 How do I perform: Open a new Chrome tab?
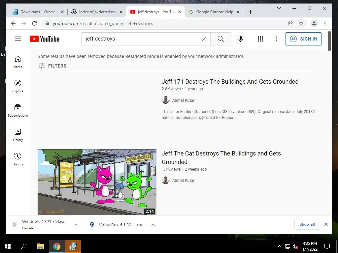250,12
